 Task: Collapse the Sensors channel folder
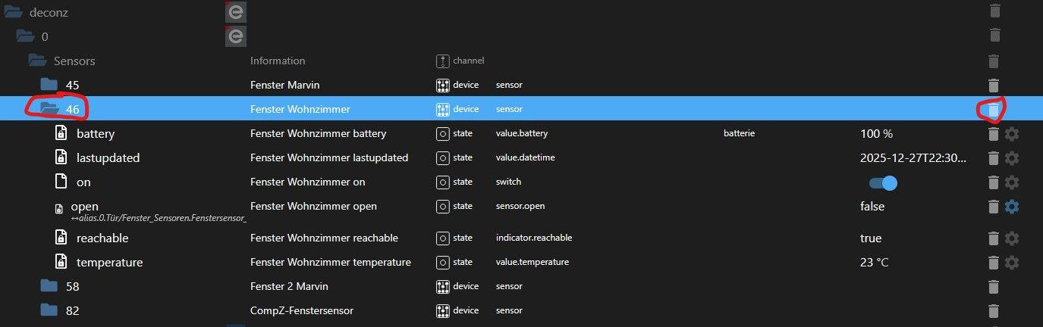[x=37, y=61]
